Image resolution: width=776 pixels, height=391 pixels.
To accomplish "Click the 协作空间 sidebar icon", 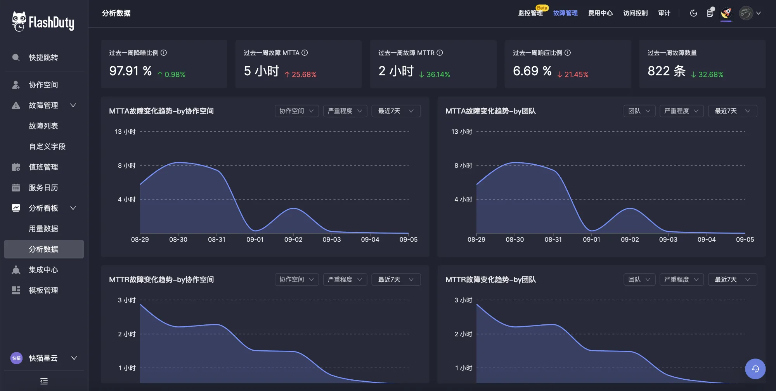I will [x=16, y=85].
